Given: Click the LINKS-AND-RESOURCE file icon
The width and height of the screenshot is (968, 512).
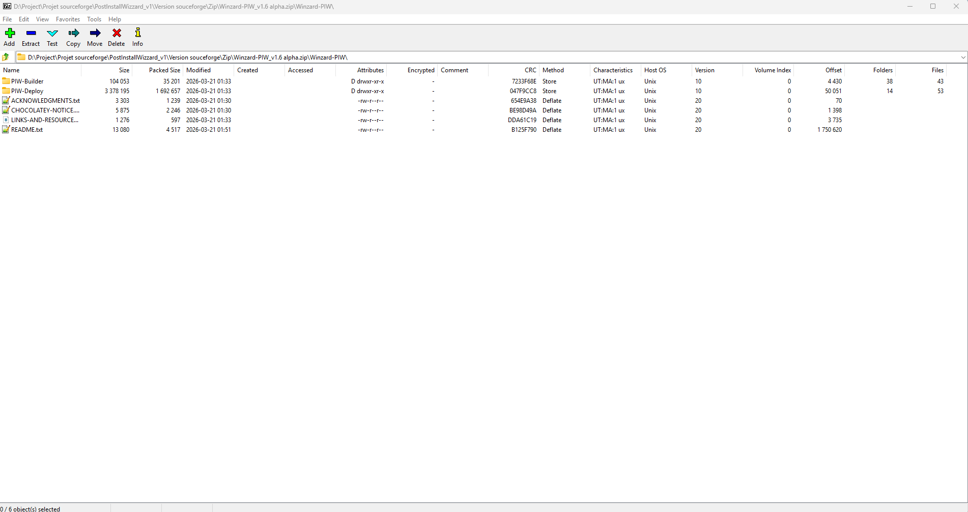Looking at the screenshot, I should pyautogui.click(x=6, y=120).
